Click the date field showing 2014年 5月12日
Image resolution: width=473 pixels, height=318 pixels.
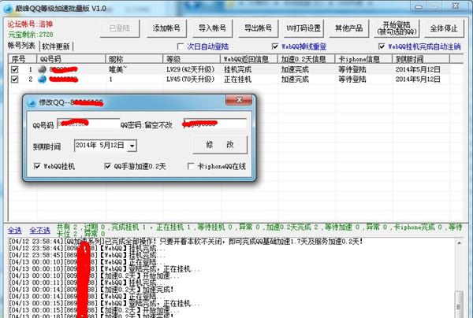pos(106,146)
